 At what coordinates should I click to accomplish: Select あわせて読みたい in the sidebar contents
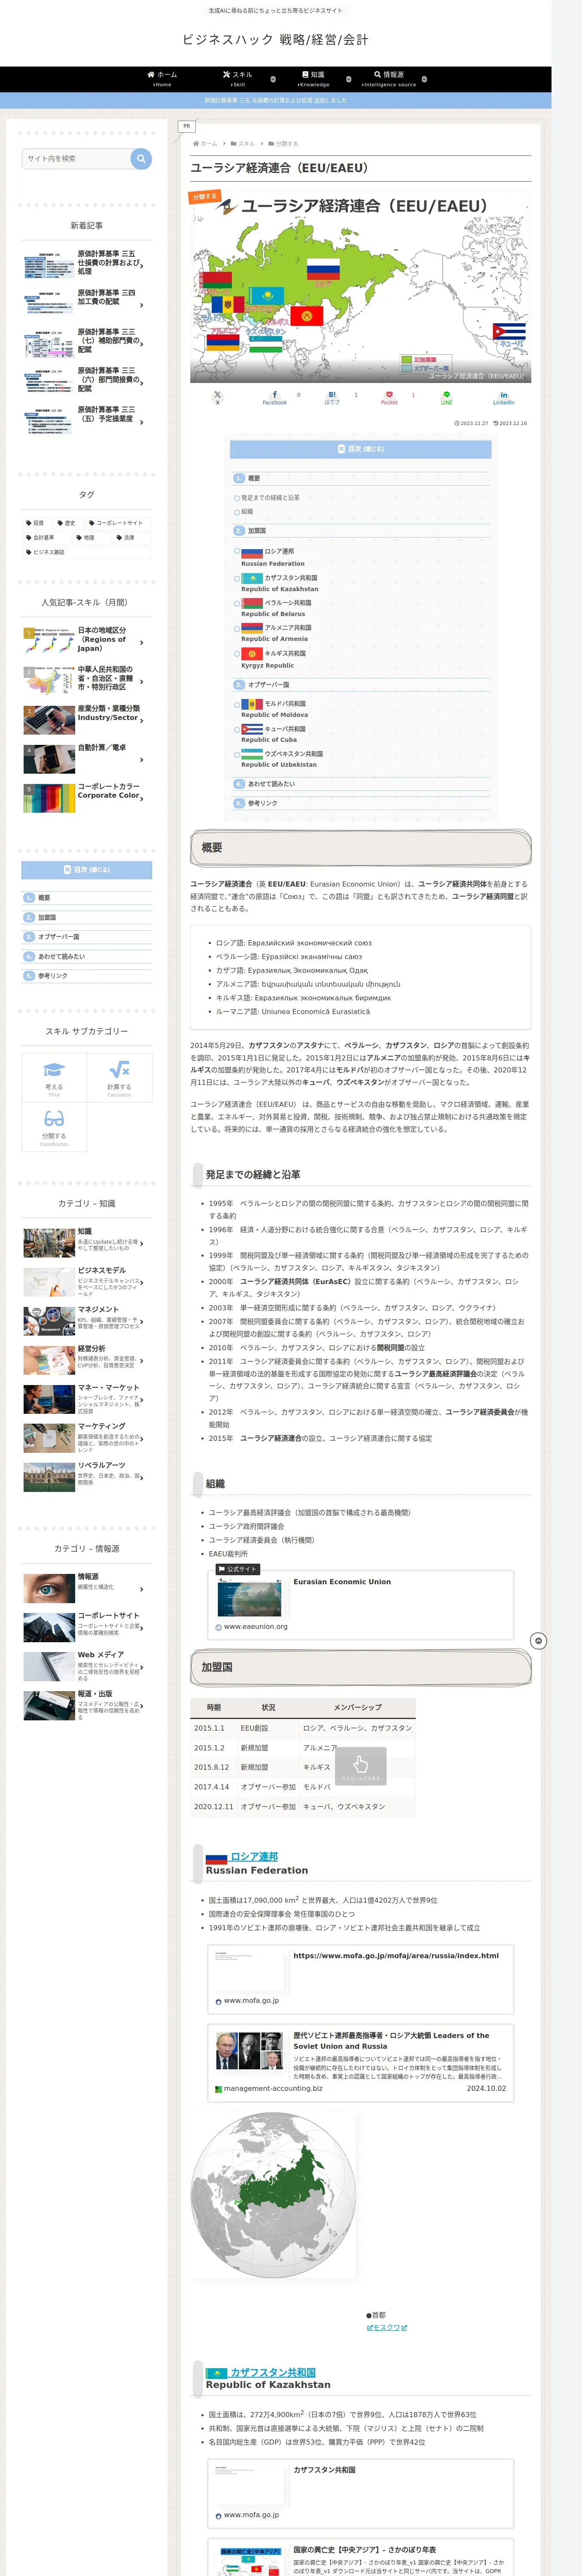coord(62,956)
